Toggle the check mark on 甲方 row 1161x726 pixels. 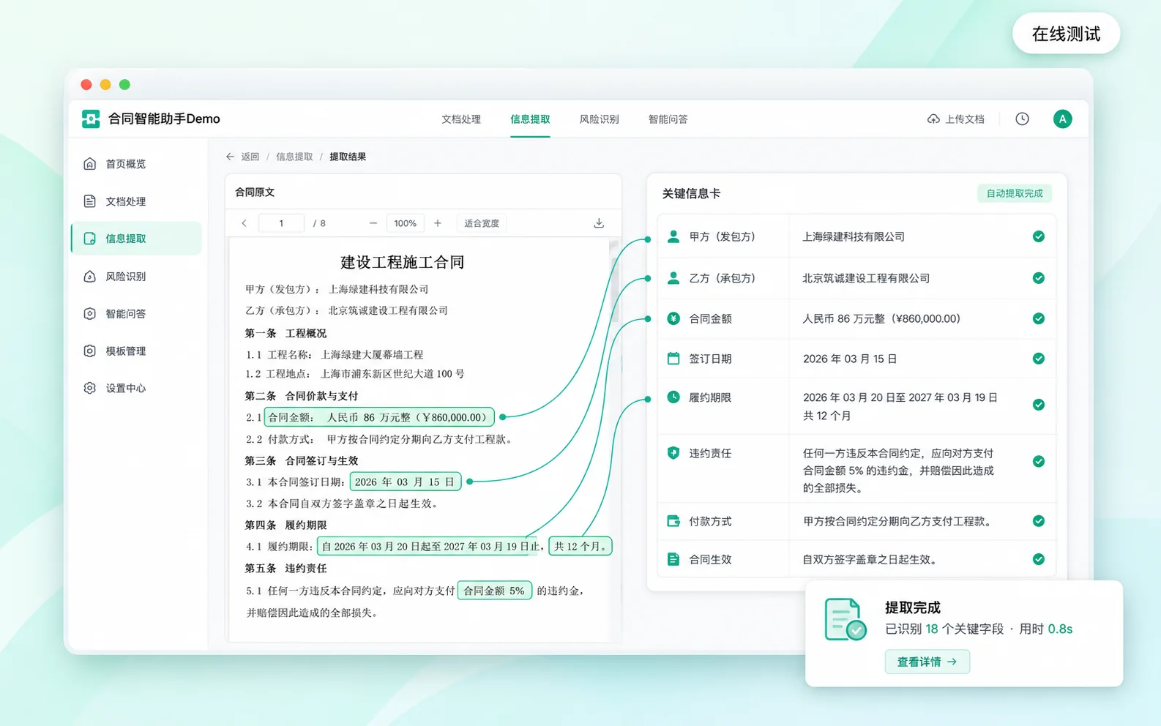(x=1038, y=236)
